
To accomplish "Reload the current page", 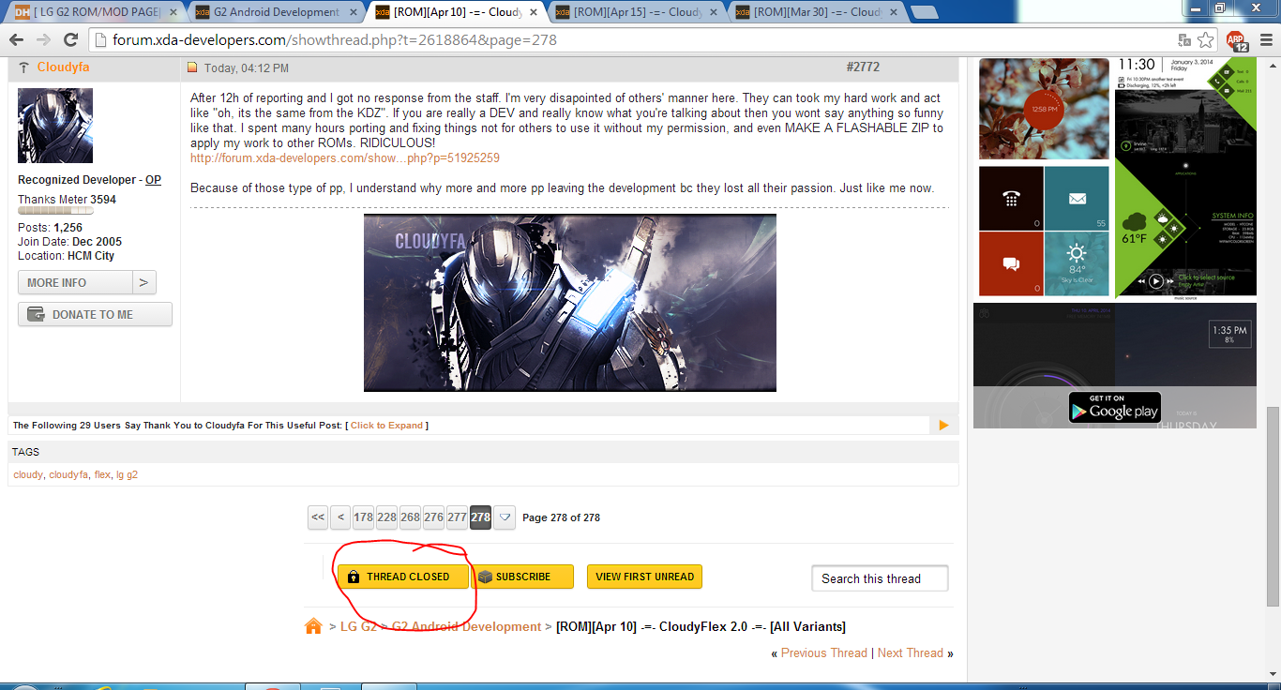I will [x=70, y=40].
